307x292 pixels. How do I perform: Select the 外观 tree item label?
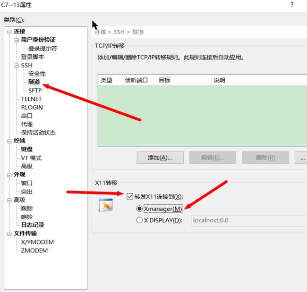[19, 175]
